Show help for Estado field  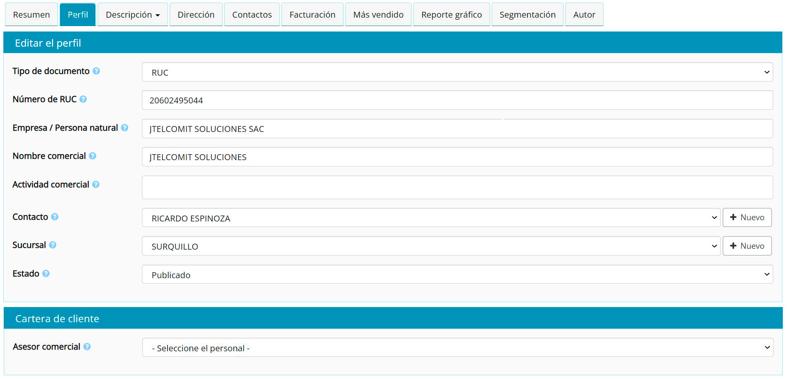tap(46, 274)
